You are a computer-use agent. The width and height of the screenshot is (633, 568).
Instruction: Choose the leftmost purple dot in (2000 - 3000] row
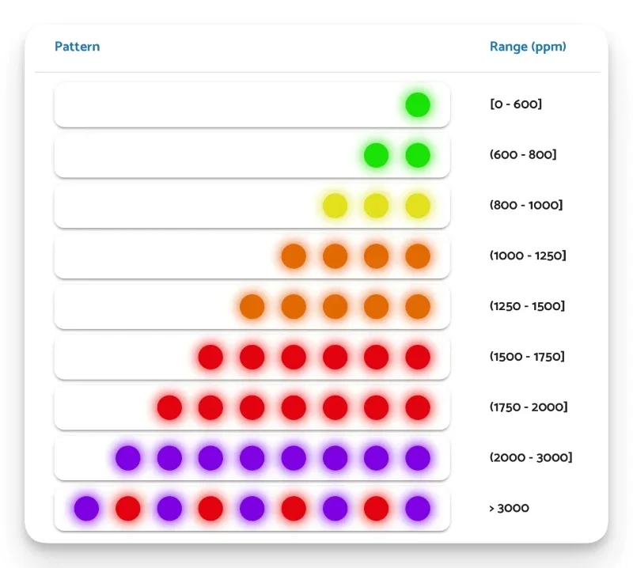coord(128,458)
